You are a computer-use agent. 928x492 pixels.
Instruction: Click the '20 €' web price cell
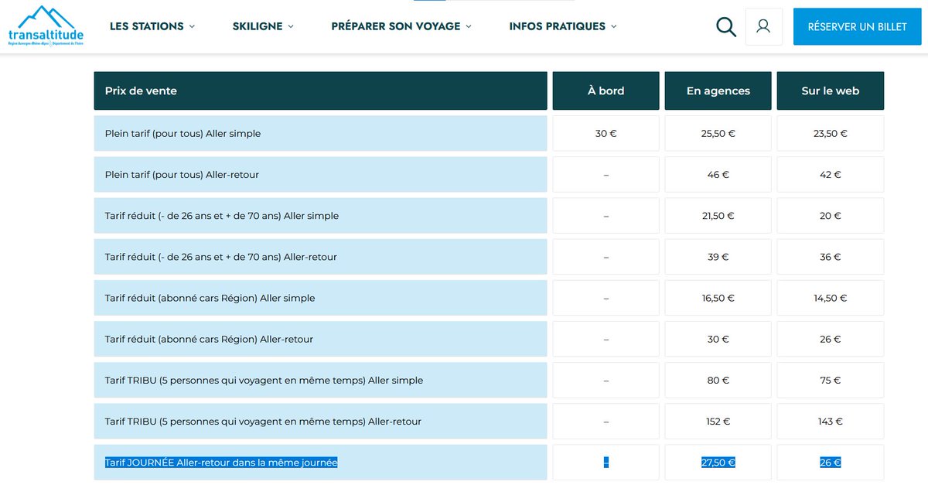(831, 216)
